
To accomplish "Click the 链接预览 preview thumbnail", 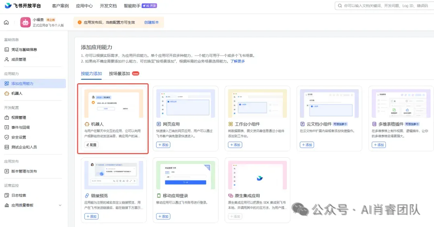I will 114,175.
